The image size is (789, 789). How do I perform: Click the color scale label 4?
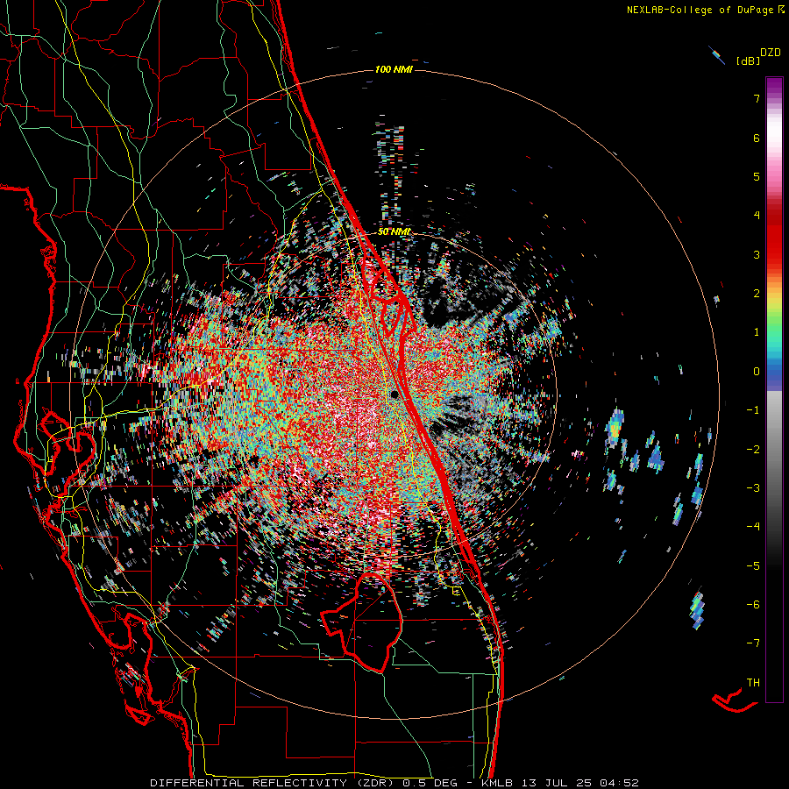click(x=757, y=216)
